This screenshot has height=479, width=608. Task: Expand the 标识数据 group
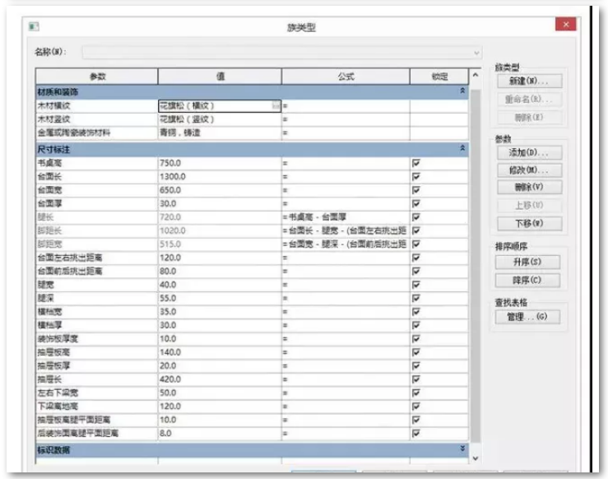[x=462, y=449]
